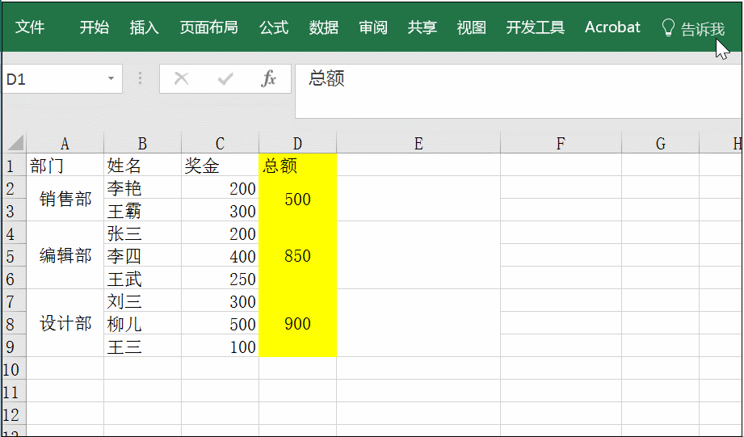Select column D header

tap(297, 143)
